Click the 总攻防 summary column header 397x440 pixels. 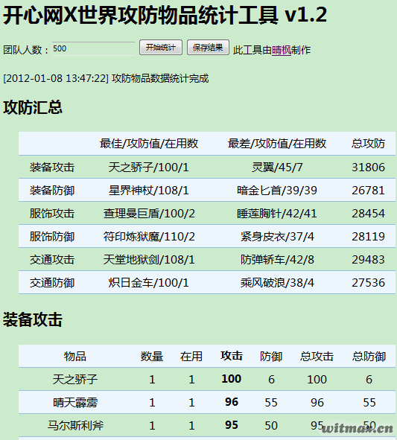tap(368, 144)
